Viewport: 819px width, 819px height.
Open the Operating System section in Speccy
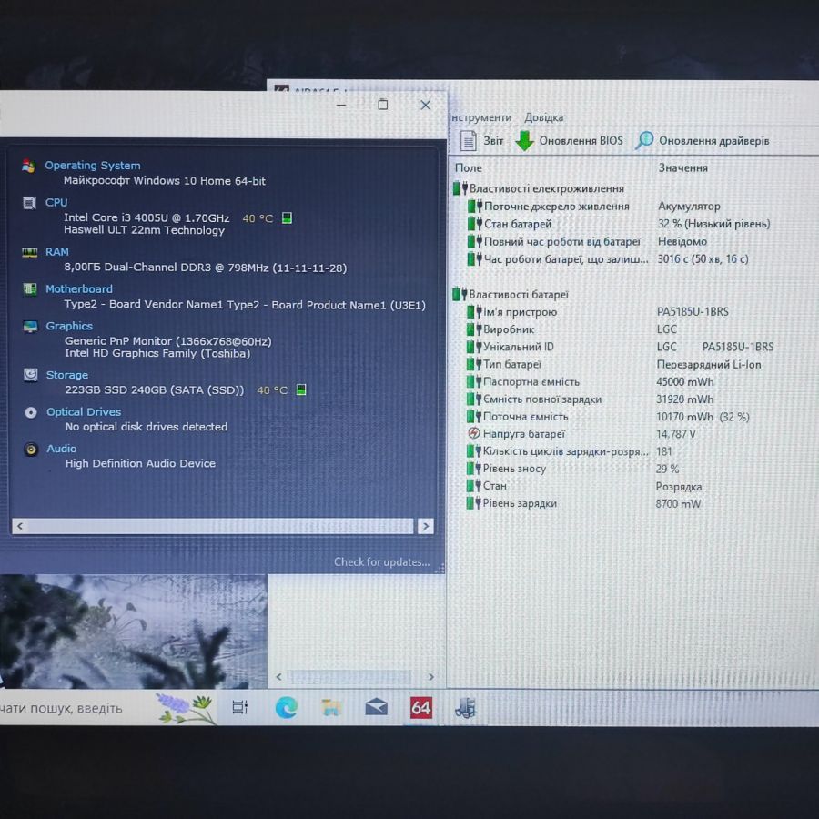93,166
